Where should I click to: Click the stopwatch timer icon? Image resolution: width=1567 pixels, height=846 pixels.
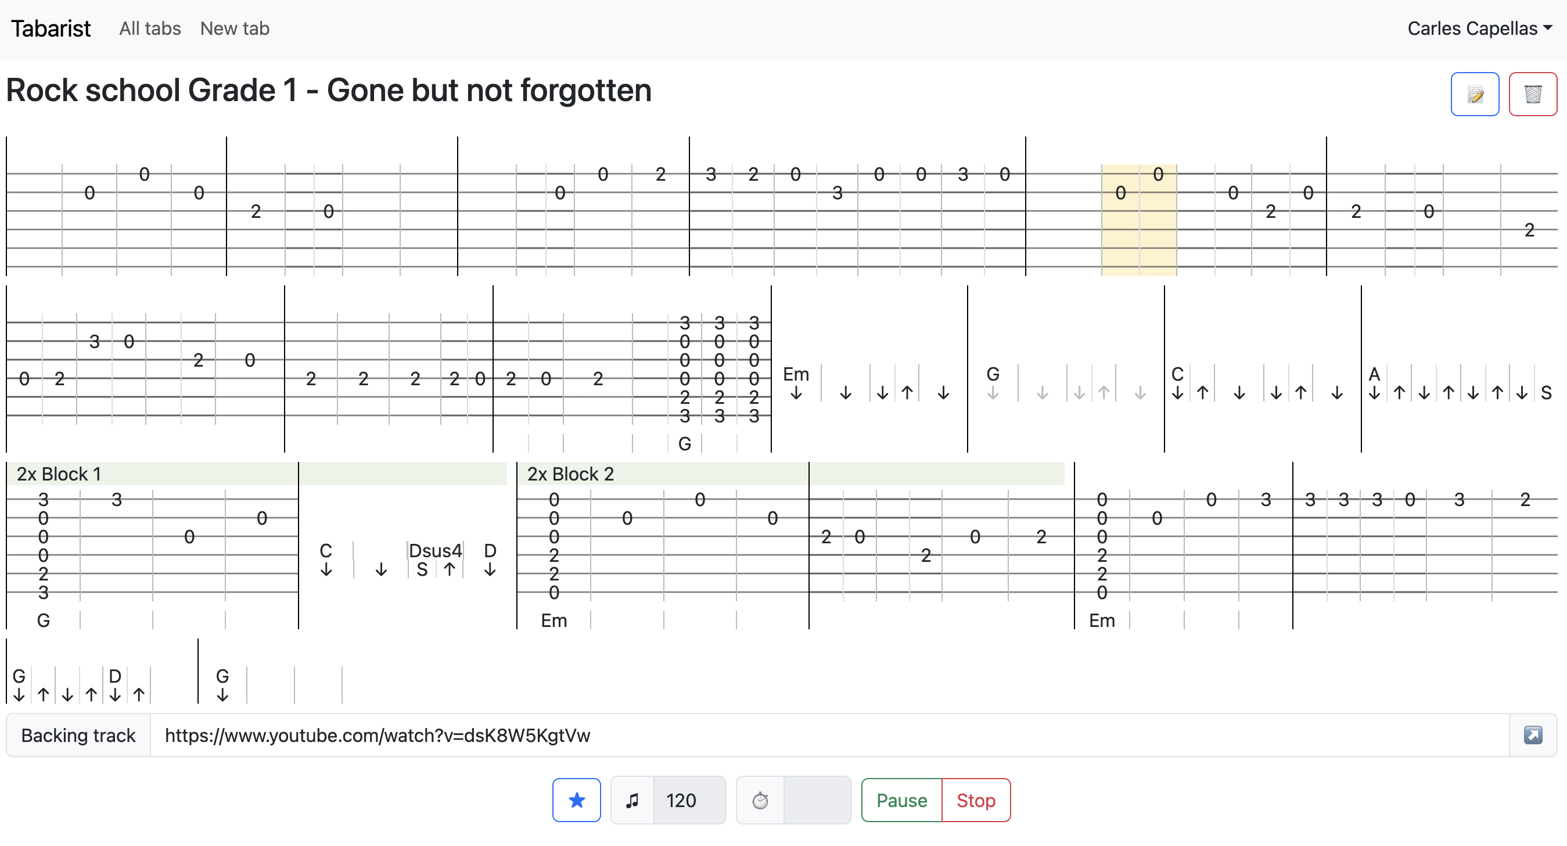pyautogui.click(x=760, y=800)
